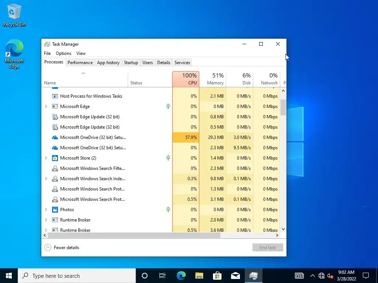Image resolution: width=378 pixels, height=283 pixels.
Task: Sort by the 6% Disk column
Action: (x=240, y=80)
